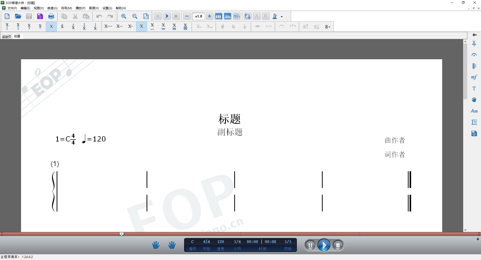
Task: Click the stop playback button
Action: [x=338, y=245]
